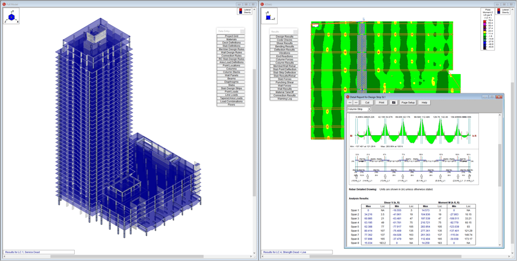Click Span 5 row label in Analysis Results
The image size is (517, 261).
click(x=355, y=227)
